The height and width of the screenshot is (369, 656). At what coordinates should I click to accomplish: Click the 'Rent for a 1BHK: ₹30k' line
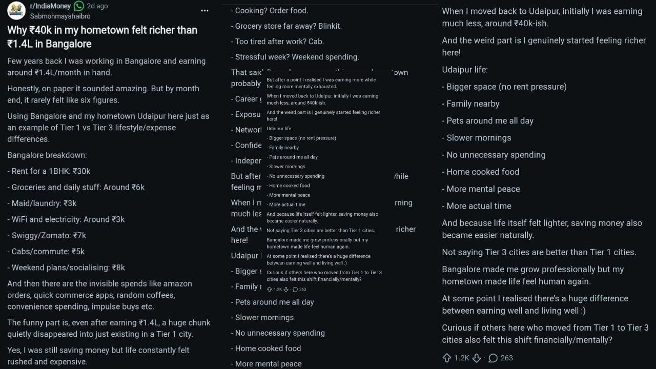click(49, 171)
